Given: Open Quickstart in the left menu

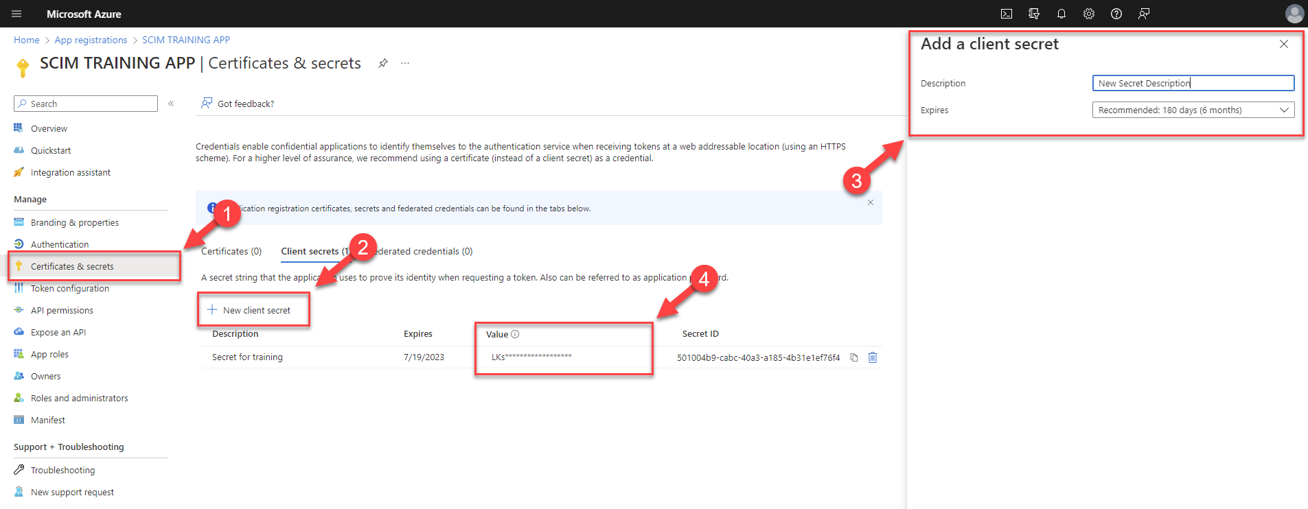Looking at the screenshot, I should point(51,150).
